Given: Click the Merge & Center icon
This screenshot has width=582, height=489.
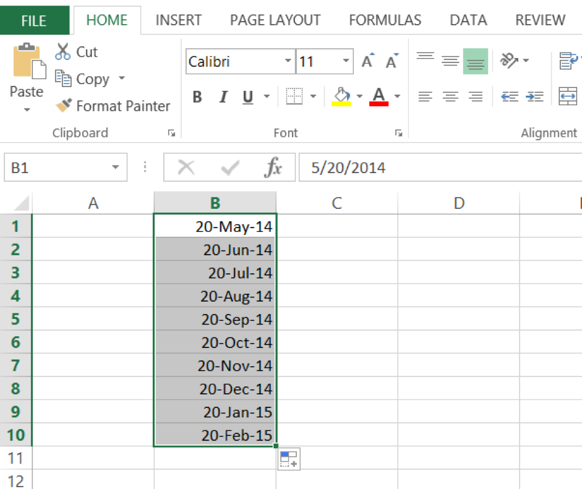Looking at the screenshot, I should click(568, 96).
